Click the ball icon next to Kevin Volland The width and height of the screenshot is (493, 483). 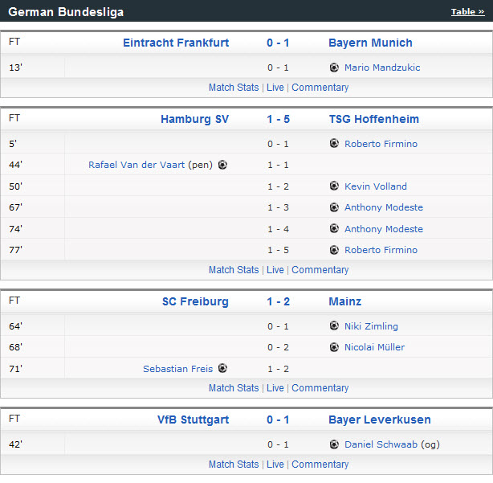pos(334,186)
